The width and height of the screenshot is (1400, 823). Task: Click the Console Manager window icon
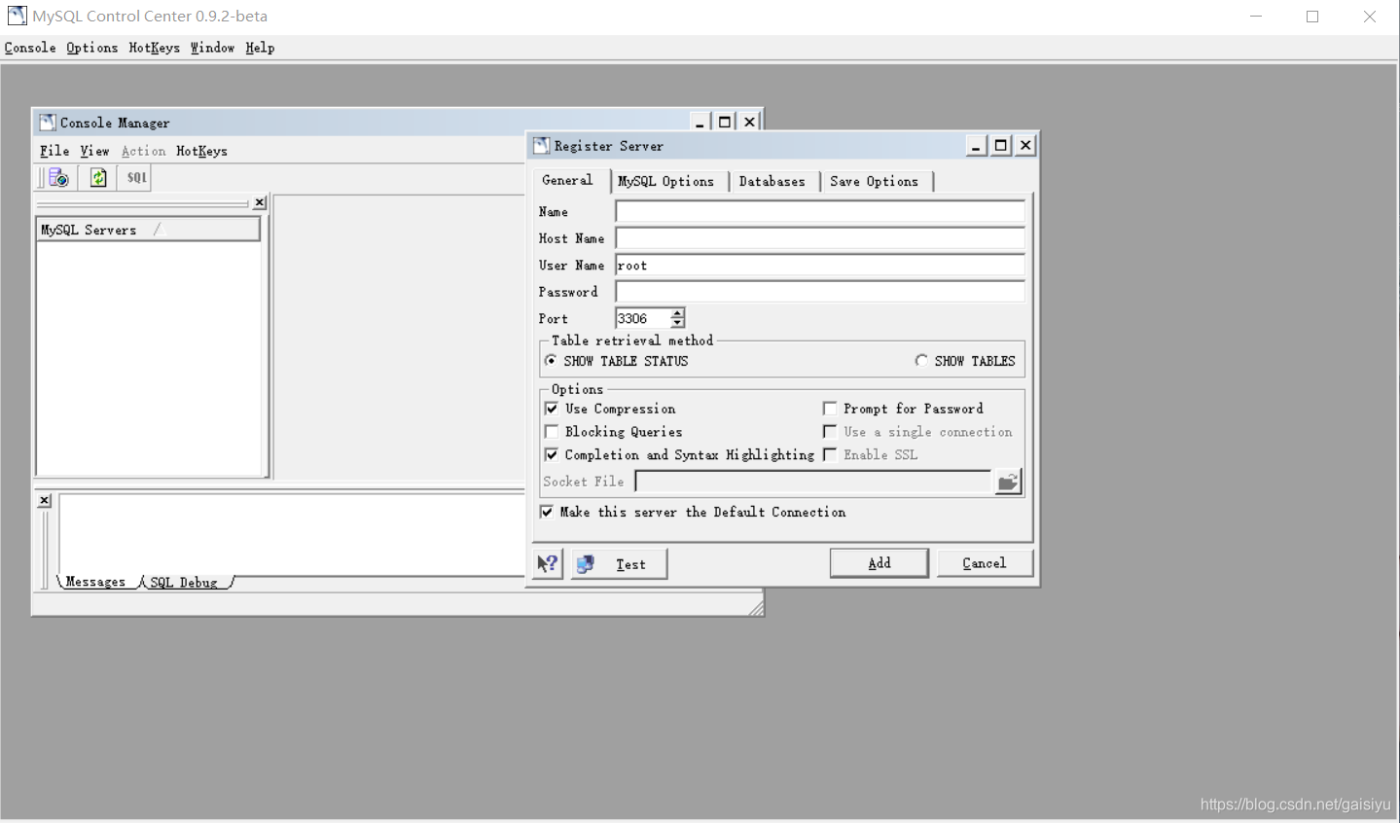(x=47, y=122)
